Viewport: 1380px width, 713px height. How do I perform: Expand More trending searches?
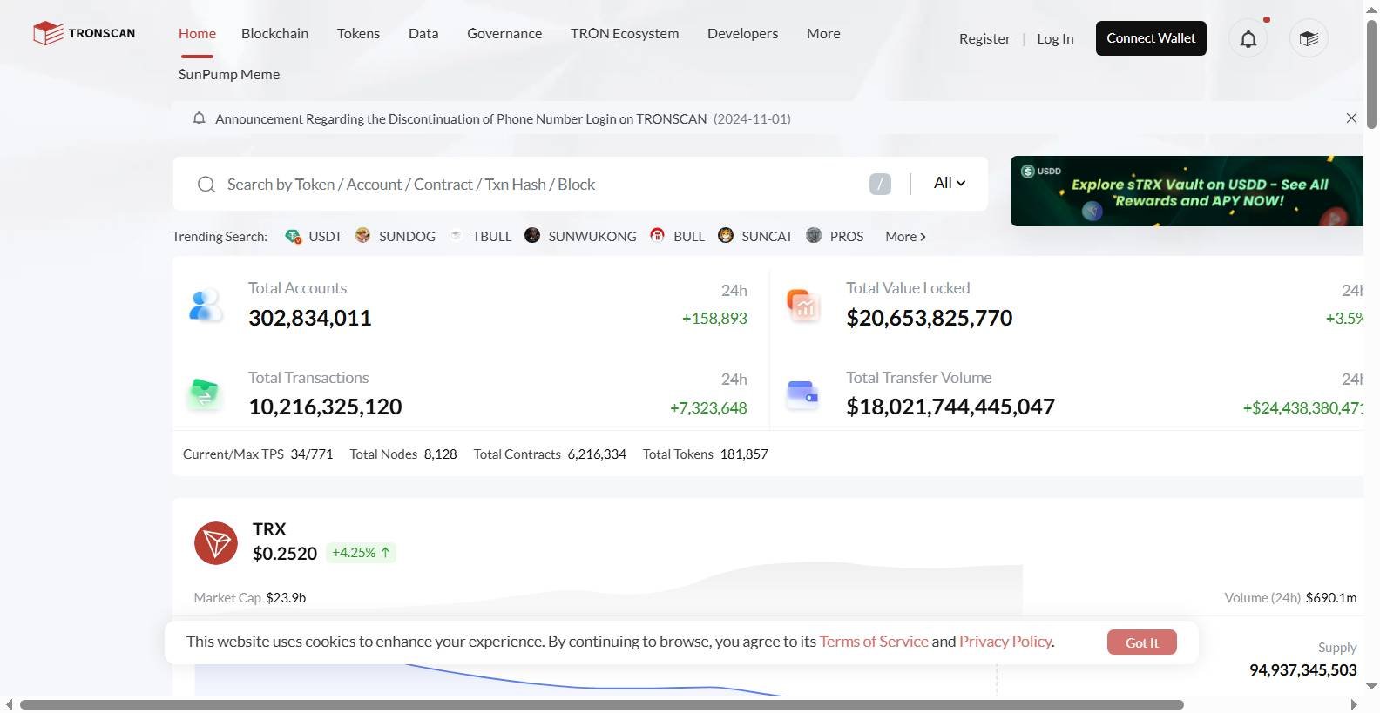905,237
